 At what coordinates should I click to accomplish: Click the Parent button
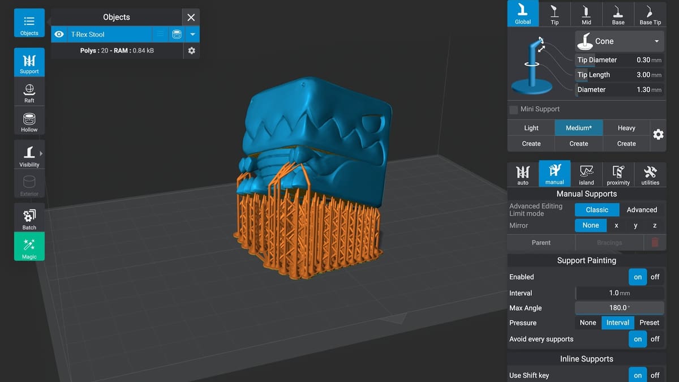541,242
